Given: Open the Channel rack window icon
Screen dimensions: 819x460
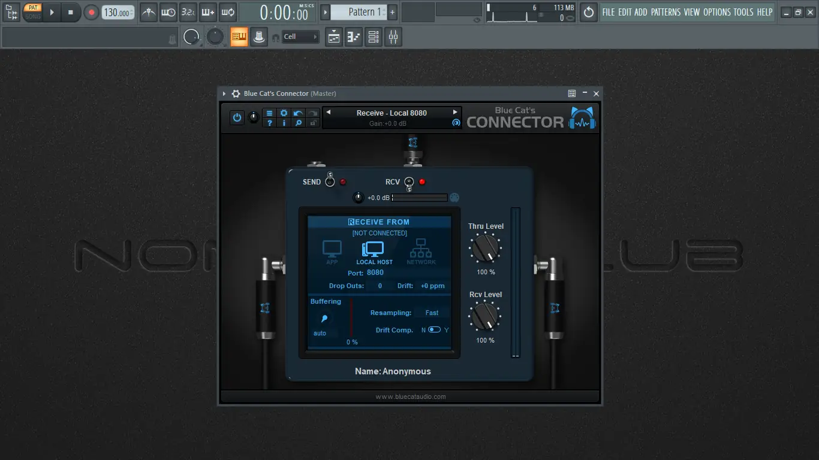Looking at the screenshot, I should pos(374,37).
